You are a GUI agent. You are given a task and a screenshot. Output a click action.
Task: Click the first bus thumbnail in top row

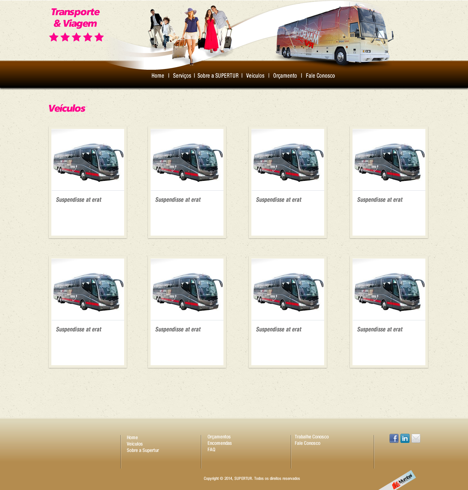click(x=88, y=161)
